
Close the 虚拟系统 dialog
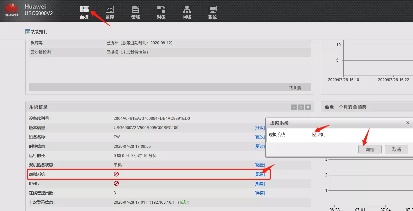(x=407, y=123)
